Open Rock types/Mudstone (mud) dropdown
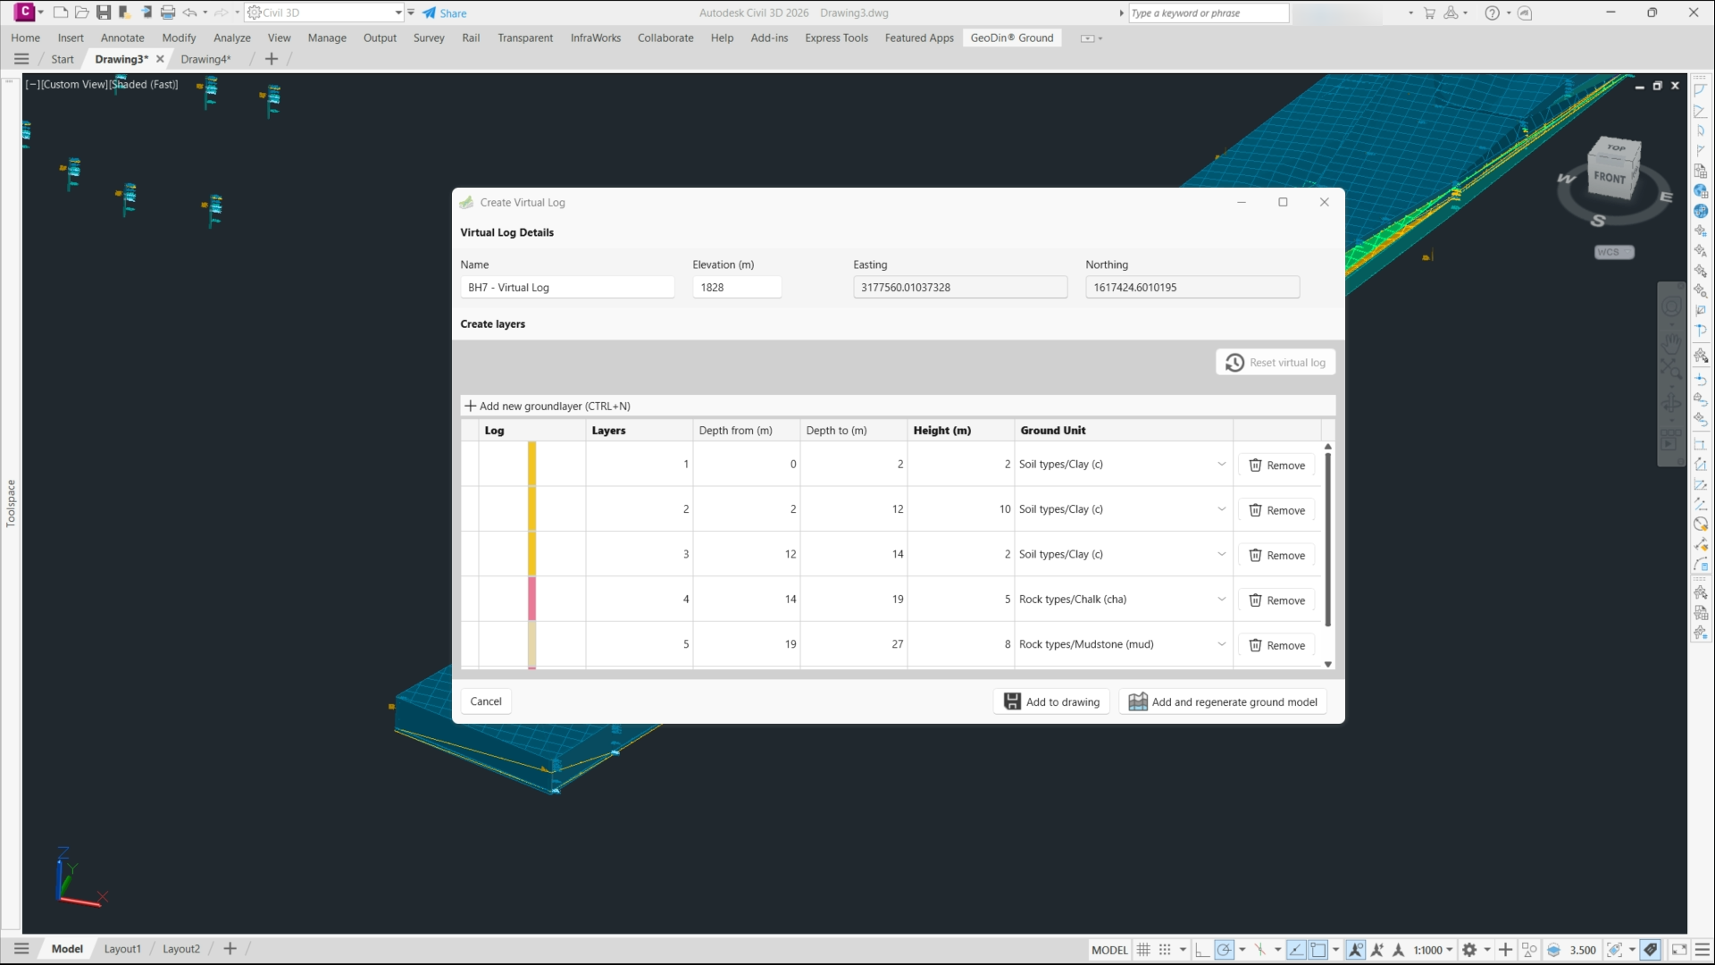 pos(1221,644)
